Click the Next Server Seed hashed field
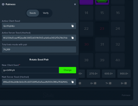 (x=39, y=82)
